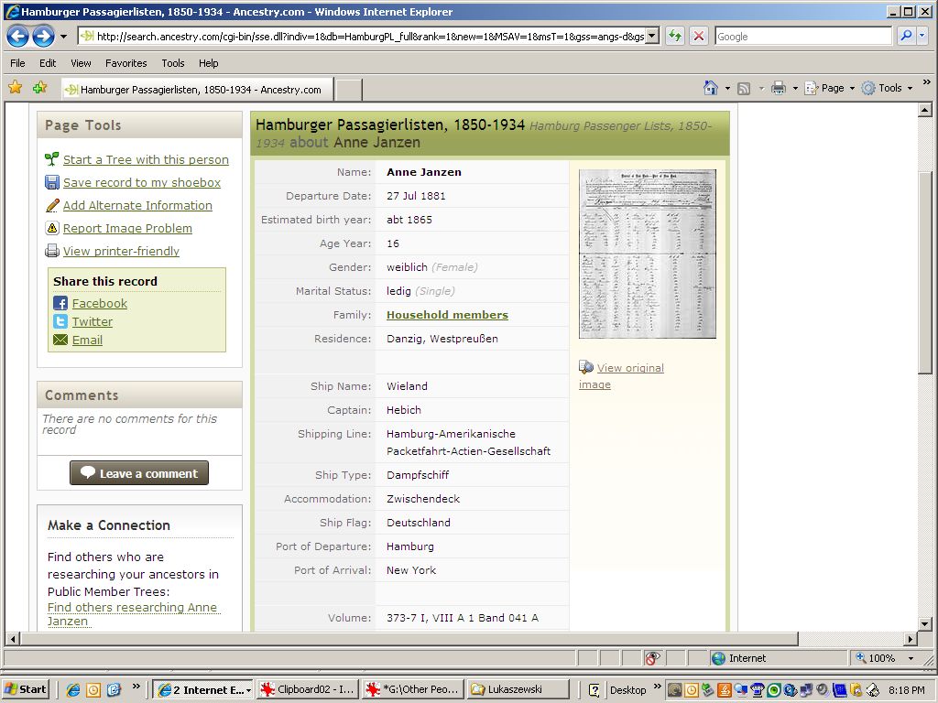Click the browser Back arrow button
Screen dimensions: 938x703
(17, 37)
